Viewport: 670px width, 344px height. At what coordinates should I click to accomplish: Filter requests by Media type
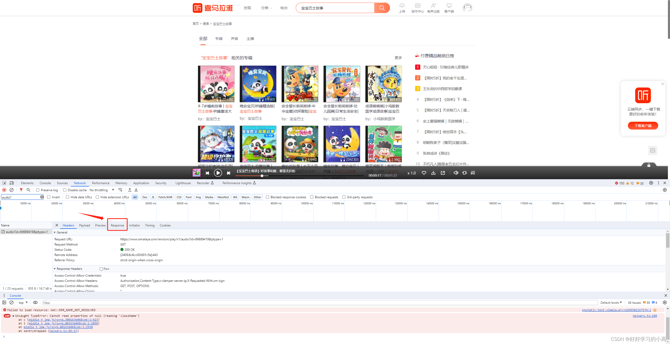(x=209, y=197)
